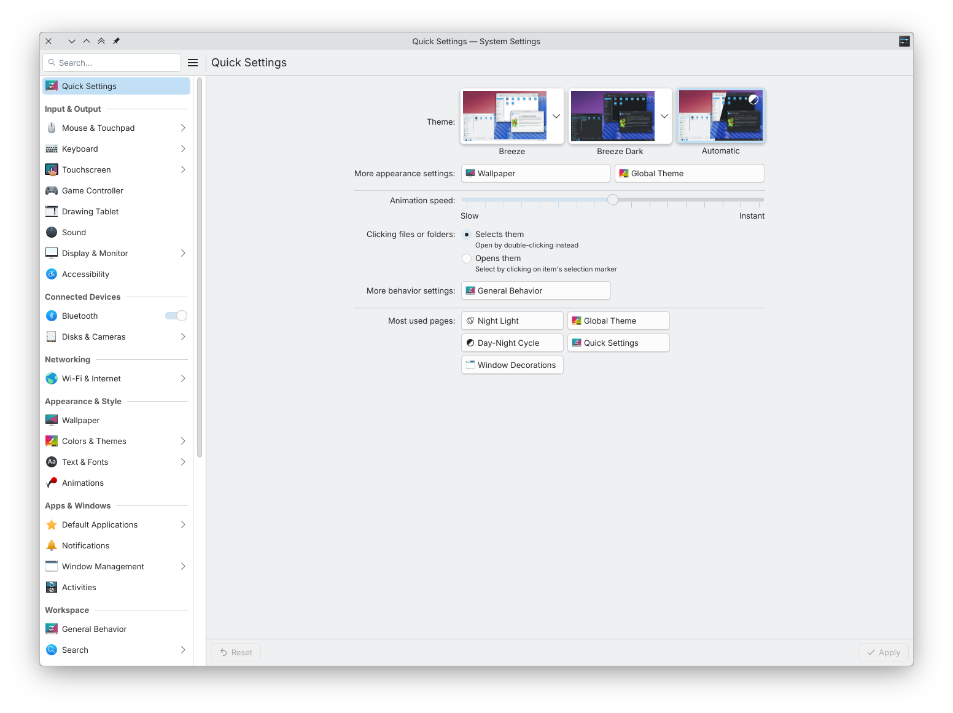
Task: Click the Notifications bell icon
Action: 52,545
